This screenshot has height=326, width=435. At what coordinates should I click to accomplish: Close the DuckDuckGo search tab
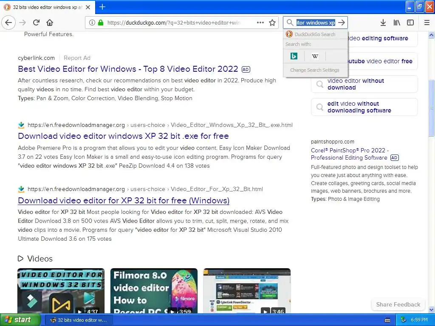(88, 7)
